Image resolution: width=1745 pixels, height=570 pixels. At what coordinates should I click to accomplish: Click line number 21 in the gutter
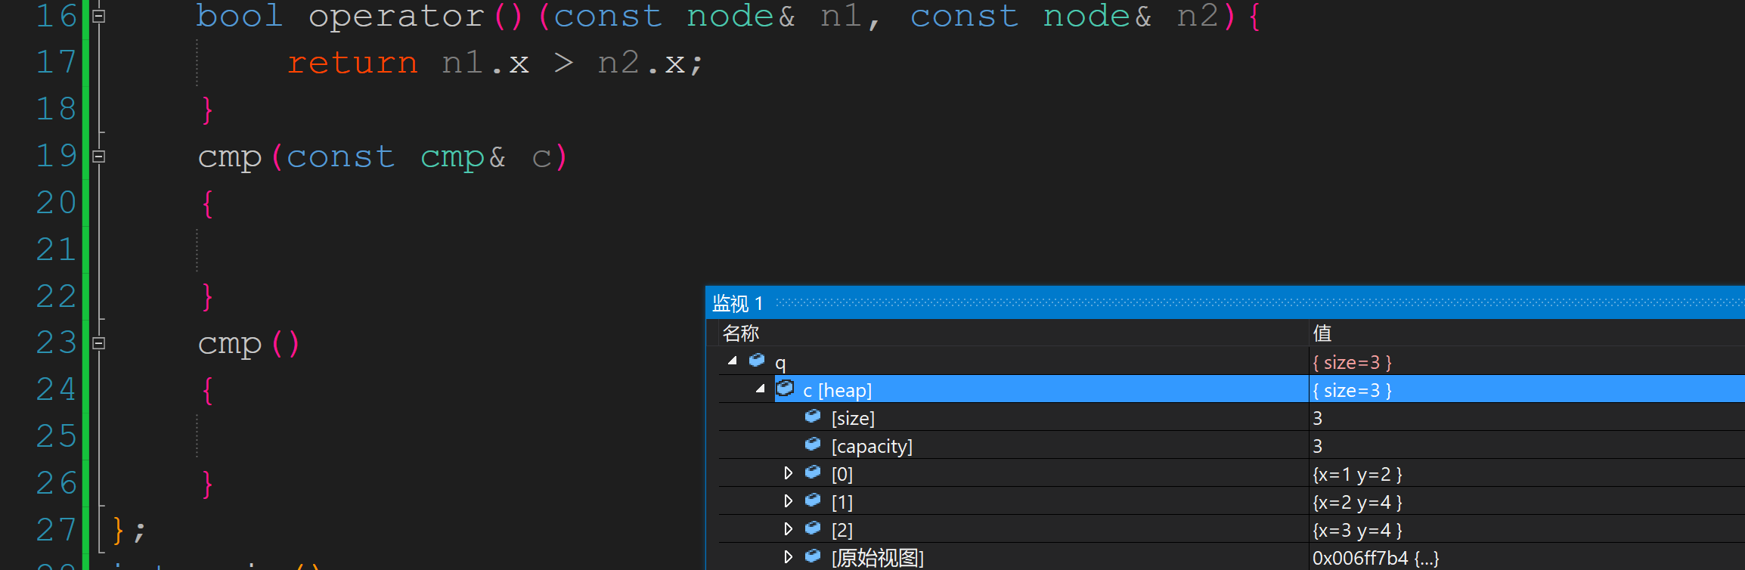point(56,249)
